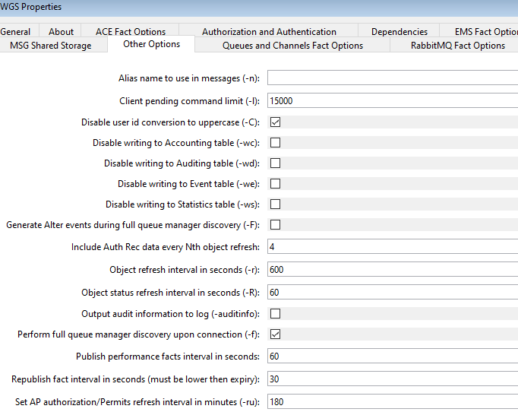Focus the Republish fact interval field
This screenshot has height=412, width=518.
[x=393, y=379]
